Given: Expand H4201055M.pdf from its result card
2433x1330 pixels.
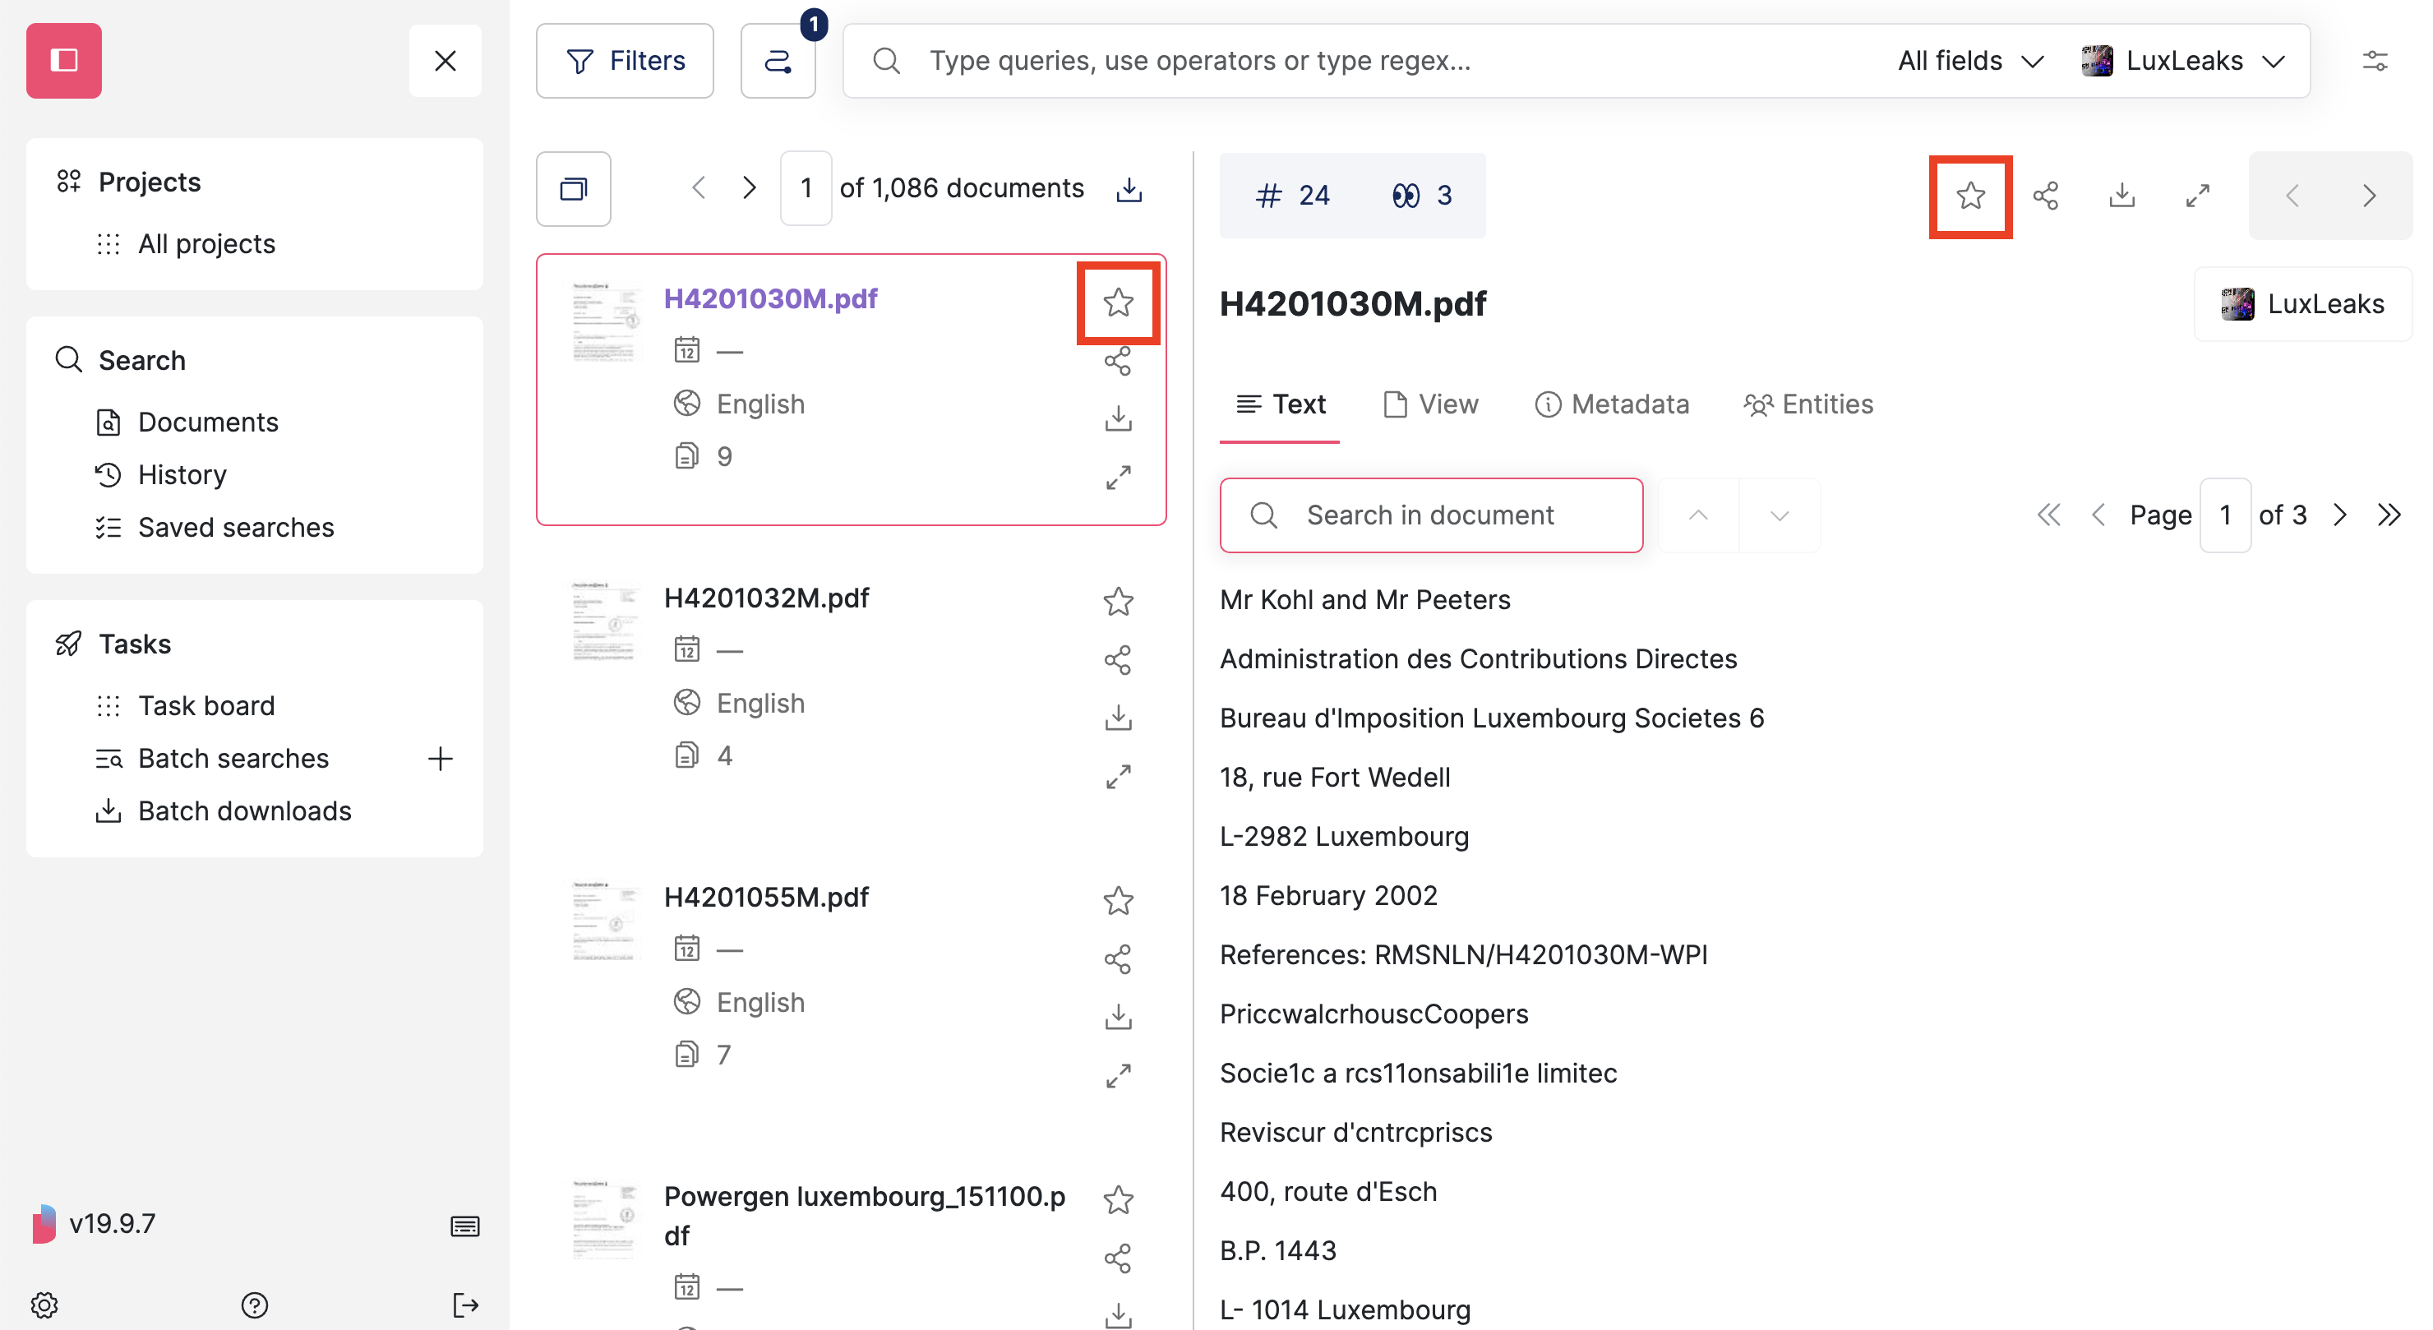Looking at the screenshot, I should tap(1117, 1075).
